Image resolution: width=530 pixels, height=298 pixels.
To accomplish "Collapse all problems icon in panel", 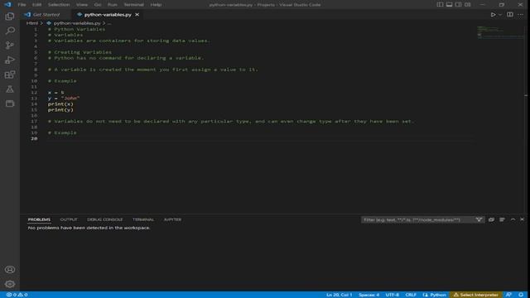I will [x=491, y=219].
